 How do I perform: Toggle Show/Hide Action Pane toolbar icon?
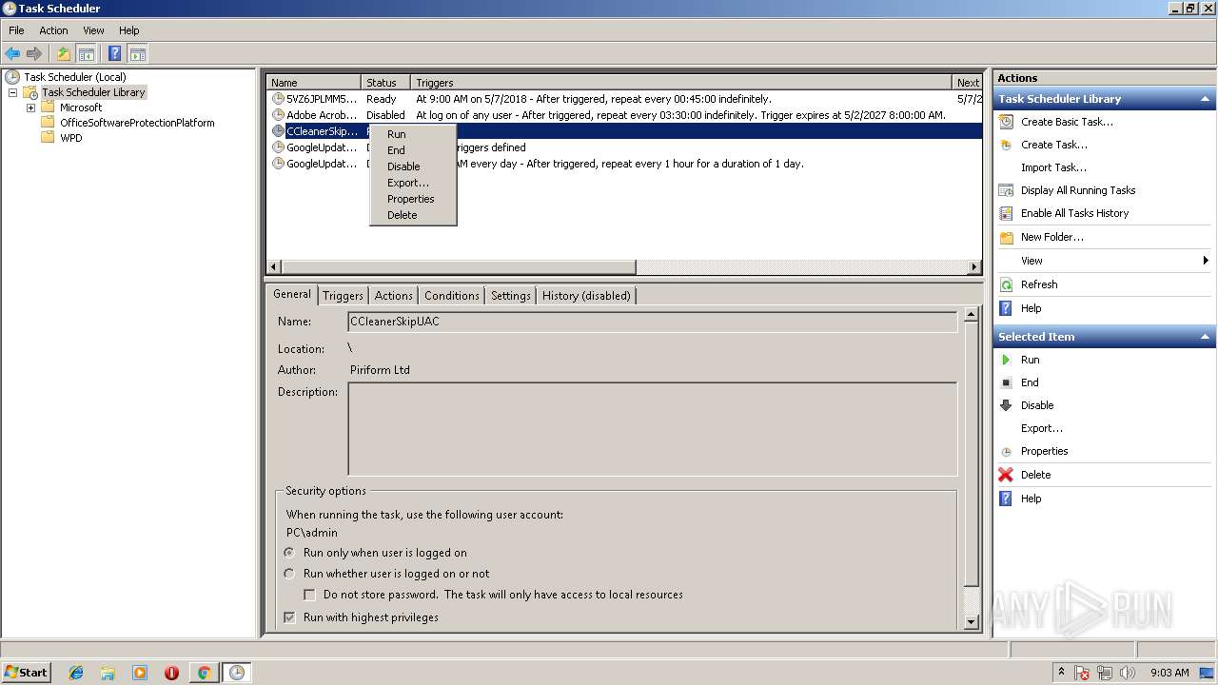137,54
